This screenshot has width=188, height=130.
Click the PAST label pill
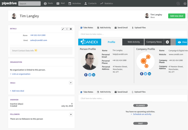pyautogui.click(x=140, y=124)
